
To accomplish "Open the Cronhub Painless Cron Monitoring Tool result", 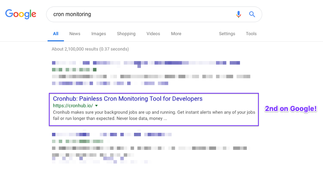I will pyautogui.click(x=128, y=99).
